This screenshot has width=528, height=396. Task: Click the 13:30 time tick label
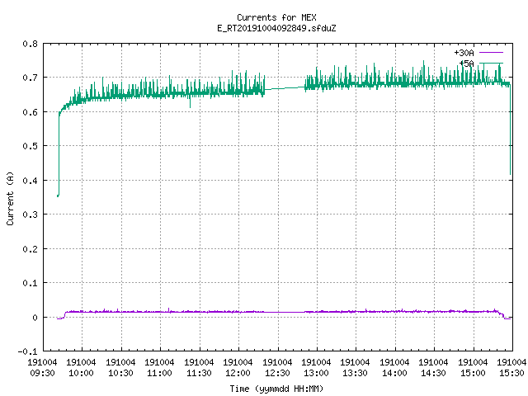point(356,373)
